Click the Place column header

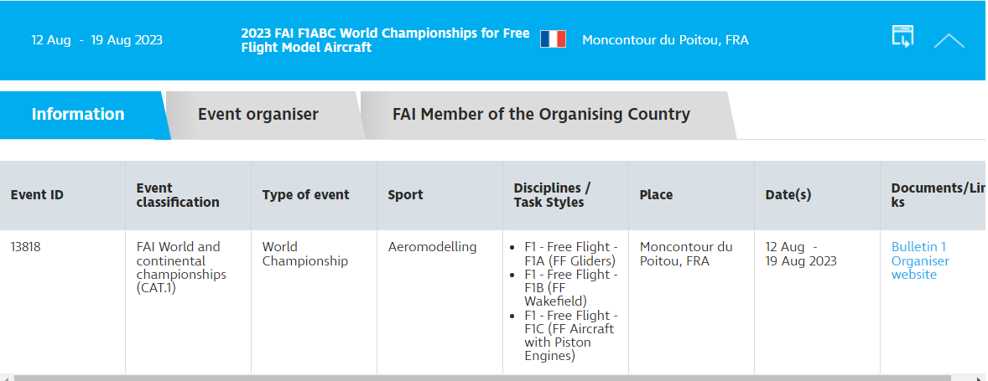(x=656, y=195)
